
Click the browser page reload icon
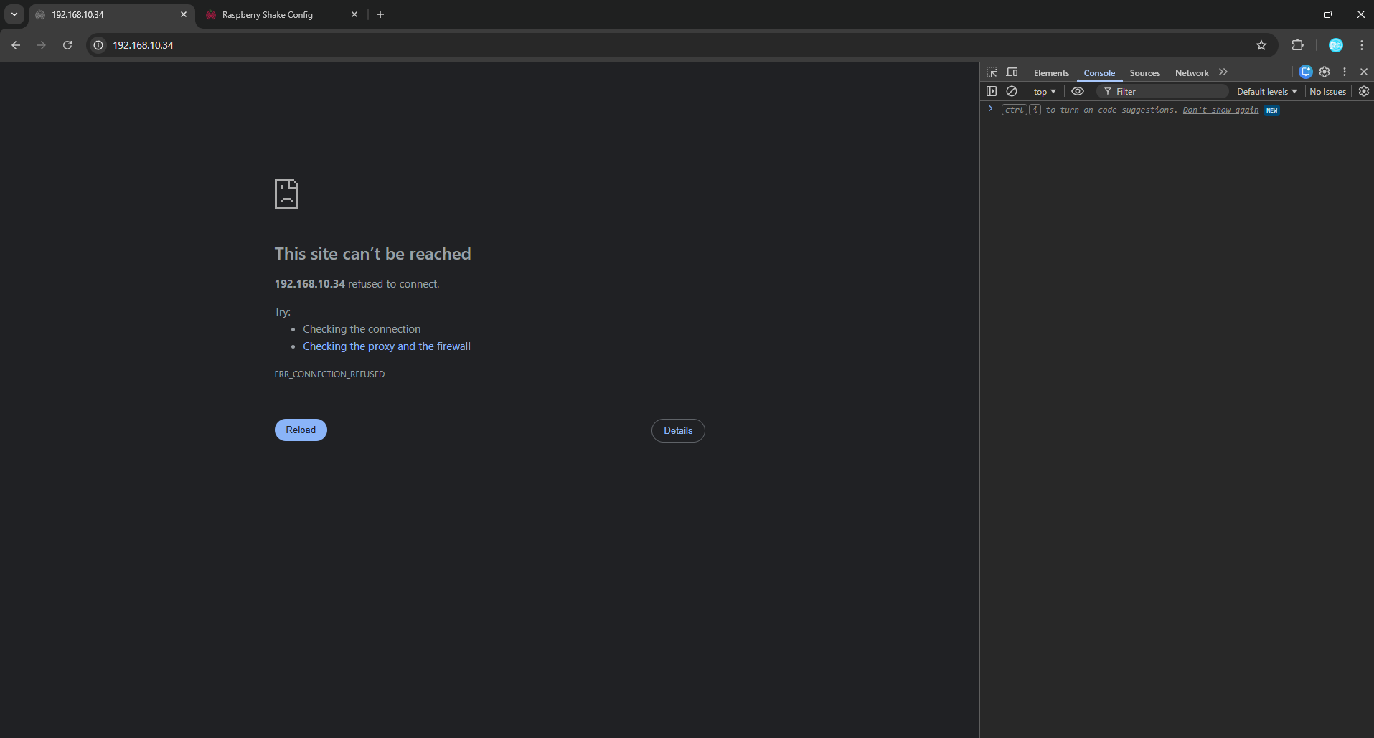pyautogui.click(x=67, y=45)
